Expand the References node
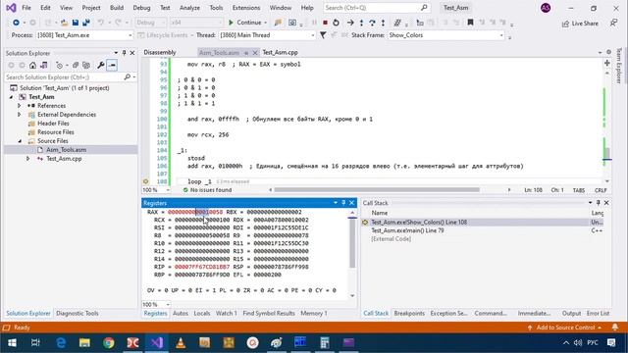Image resolution: width=628 pixels, height=353 pixels. 19,106
